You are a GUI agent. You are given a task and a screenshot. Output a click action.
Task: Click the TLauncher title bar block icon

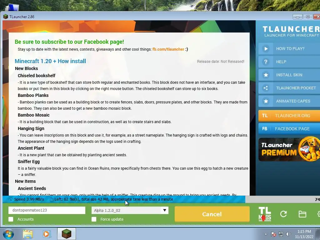(6, 17)
